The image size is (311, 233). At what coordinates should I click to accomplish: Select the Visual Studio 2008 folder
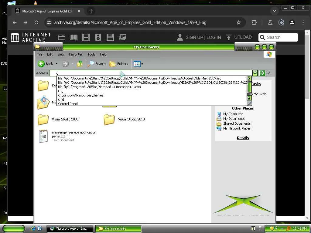click(58, 119)
